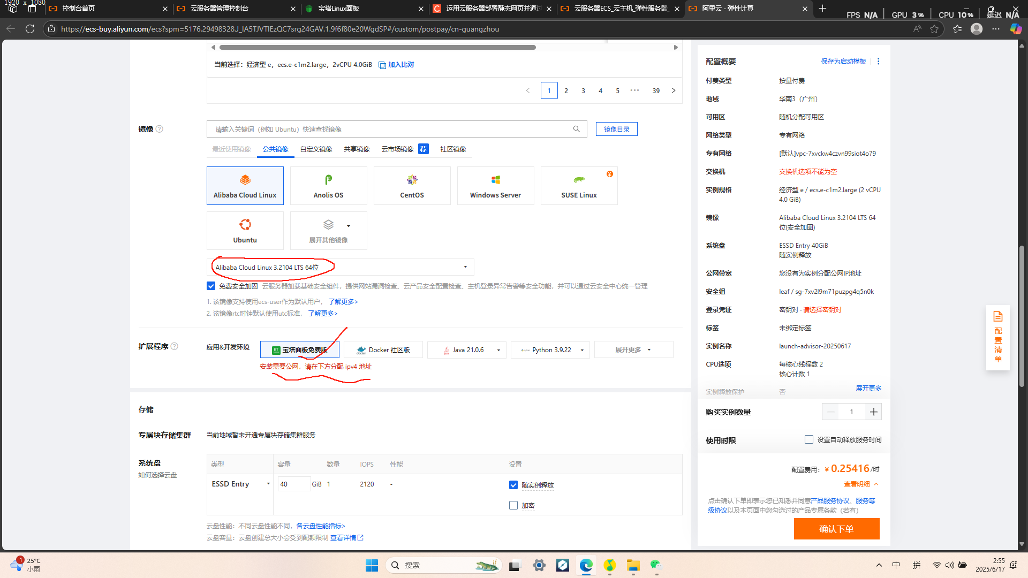Click the Wi-Fi icon in system tray
Screen dimensions: 1028x578
[x=936, y=565]
